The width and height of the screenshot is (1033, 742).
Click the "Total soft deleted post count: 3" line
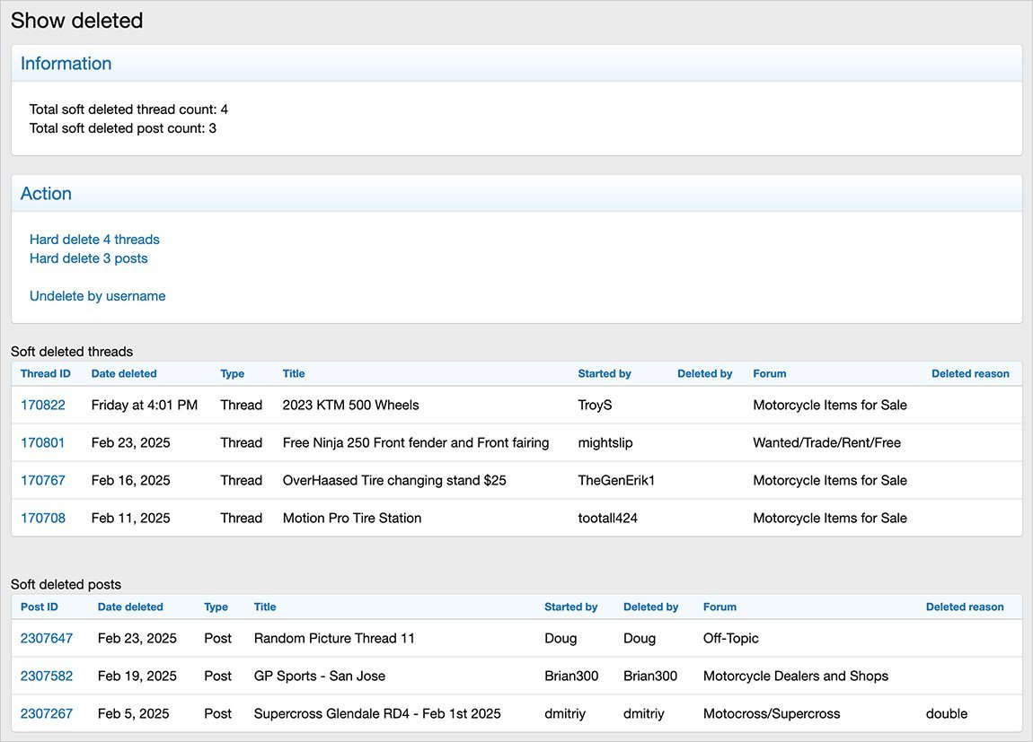tap(122, 128)
